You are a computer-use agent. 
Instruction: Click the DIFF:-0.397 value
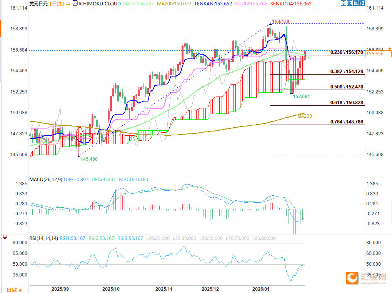76,179
